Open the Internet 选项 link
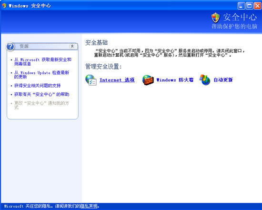Screen dimensions: 262x210 click(x=117, y=80)
